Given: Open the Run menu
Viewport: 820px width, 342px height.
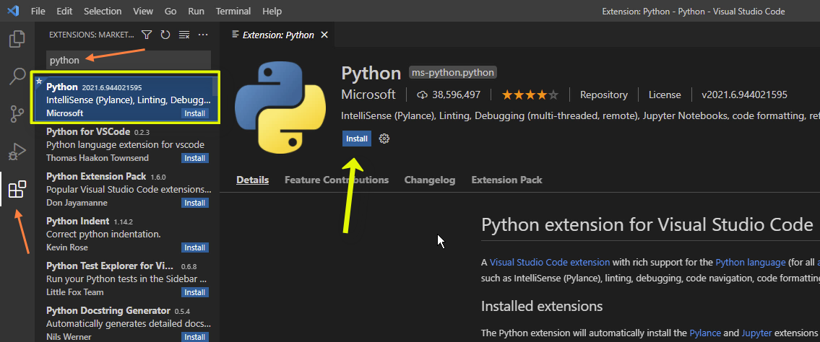Looking at the screenshot, I should click(196, 11).
